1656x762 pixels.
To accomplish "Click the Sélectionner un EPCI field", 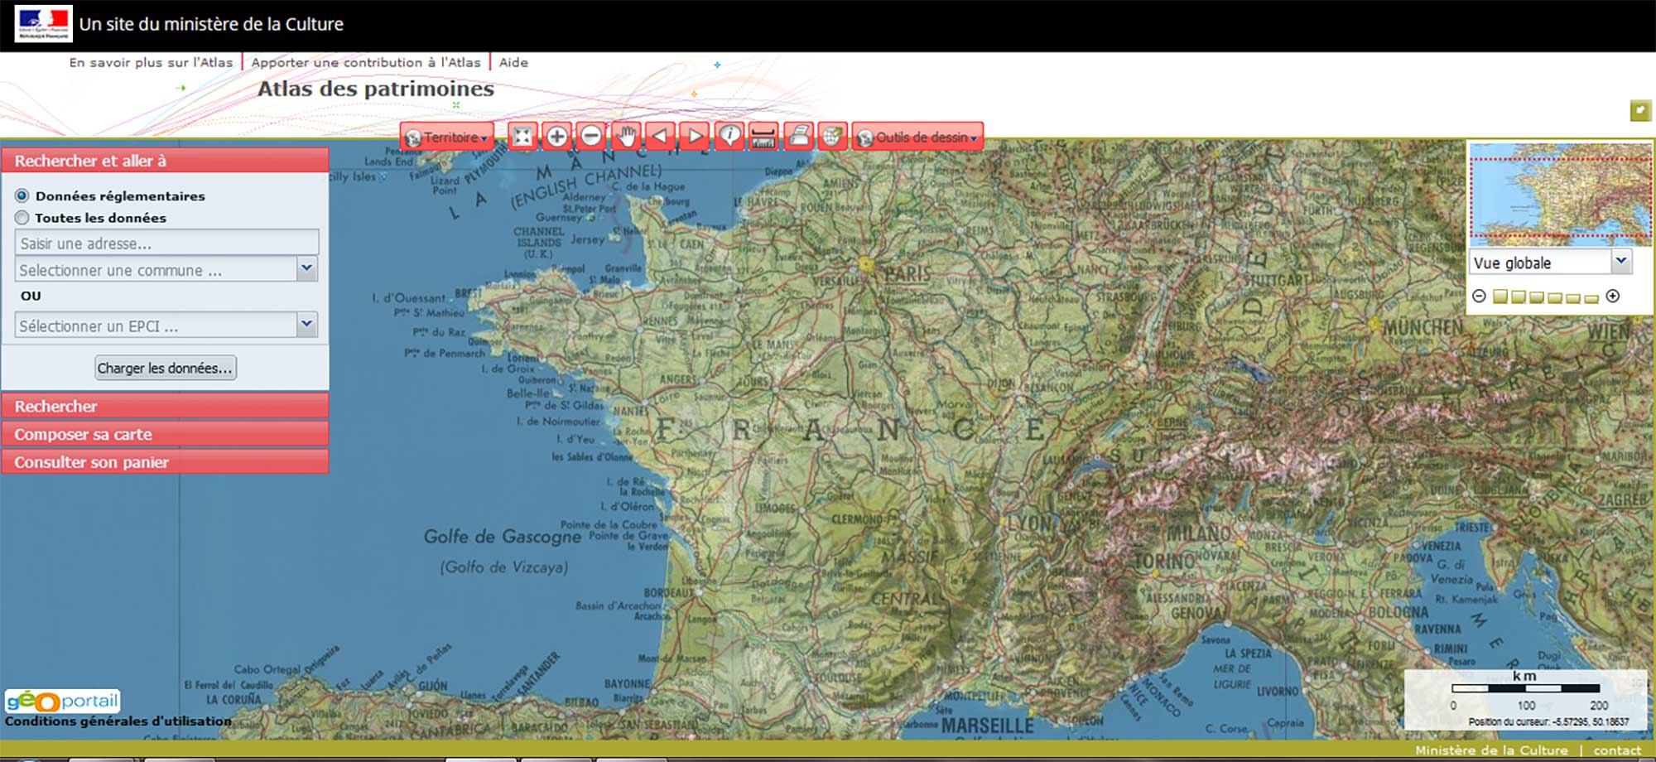I will point(156,326).
